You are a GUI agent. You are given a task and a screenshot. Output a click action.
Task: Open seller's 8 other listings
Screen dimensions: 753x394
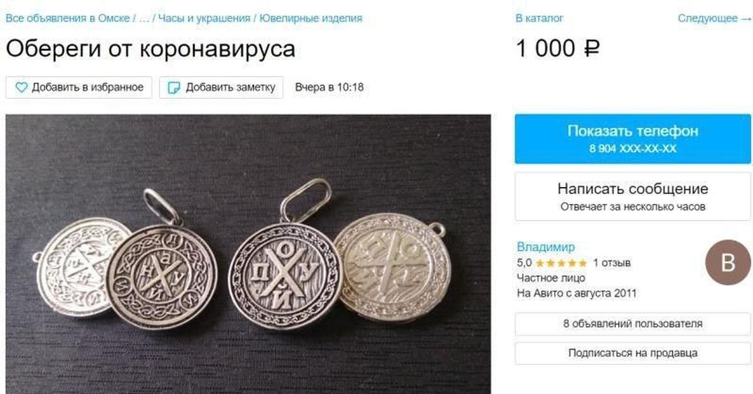633,324
